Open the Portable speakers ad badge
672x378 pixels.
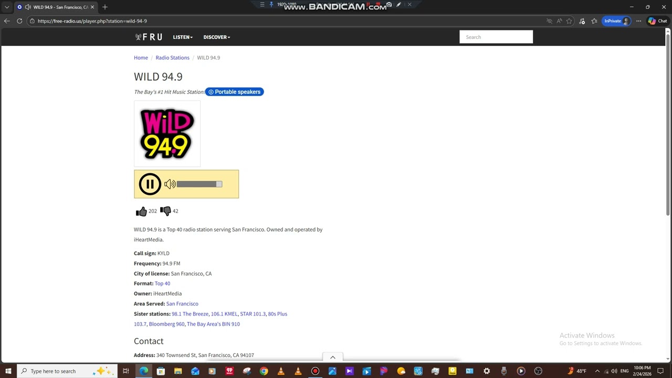pos(234,92)
